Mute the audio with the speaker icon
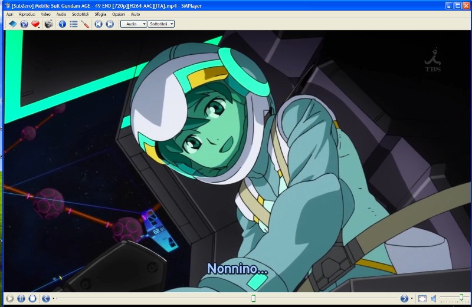This screenshot has width=472, height=307. tap(433, 299)
